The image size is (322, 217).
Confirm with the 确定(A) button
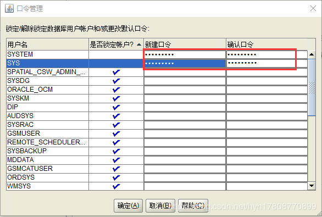128,205
